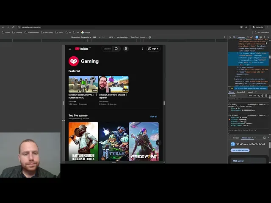Open DevTools settings gear
The width and height of the screenshot is (271, 203).
260,37
